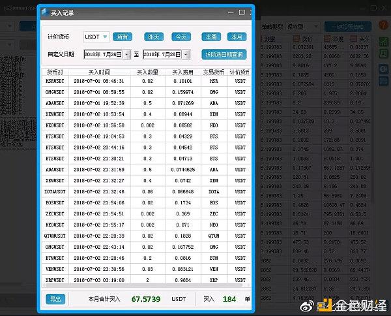The image size is (391, 316).
Task: Click 24.812287 cell in main window table
Action: (x=304, y=289)
